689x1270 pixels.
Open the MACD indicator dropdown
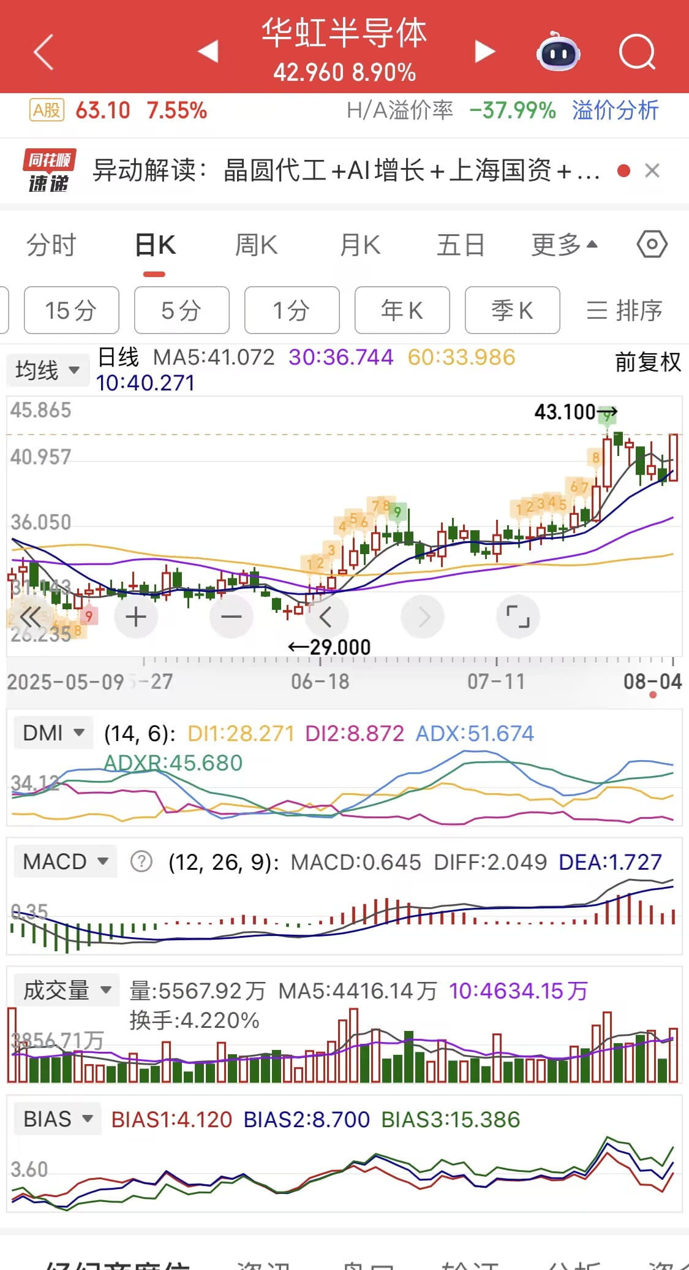click(x=66, y=861)
